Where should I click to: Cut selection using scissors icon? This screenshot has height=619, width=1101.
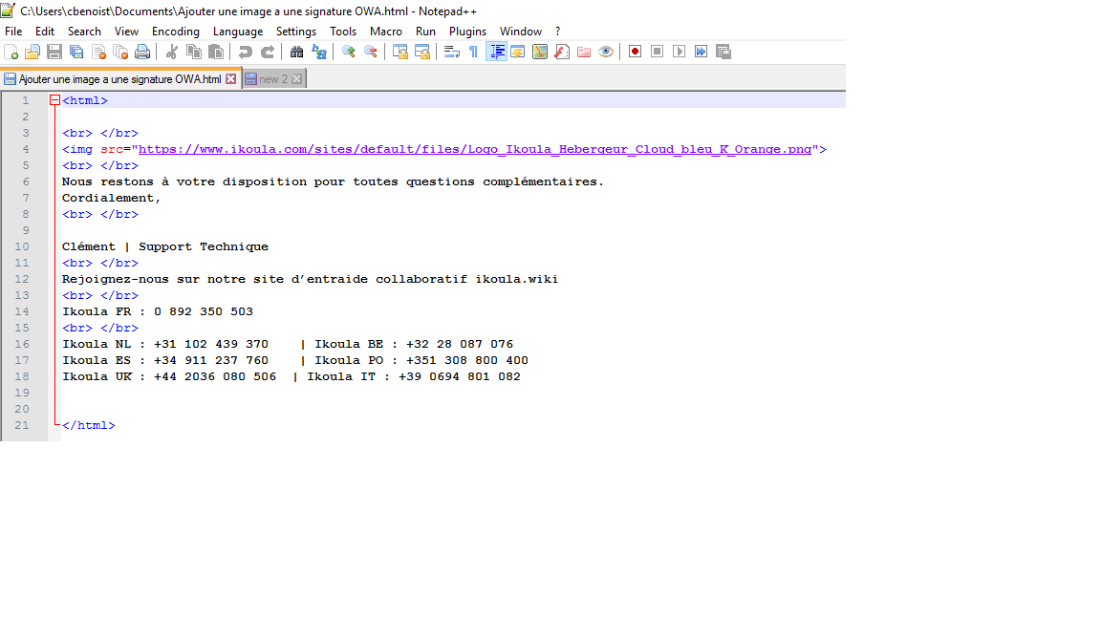(x=171, y=52)
